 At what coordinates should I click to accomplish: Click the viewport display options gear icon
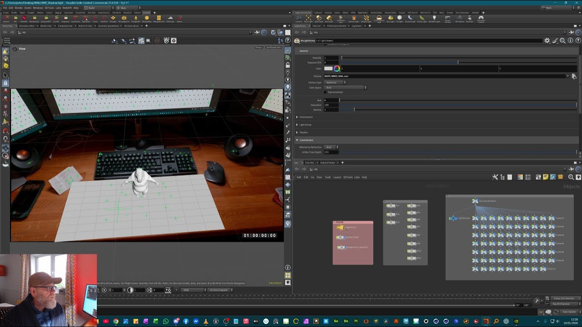point(174,40)
